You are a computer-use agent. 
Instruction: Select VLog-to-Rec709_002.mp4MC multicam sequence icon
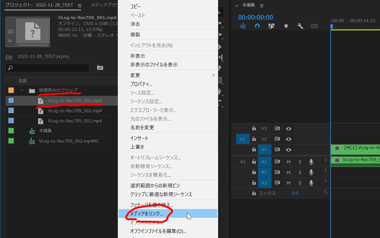pyautogui.click(x=32, y=141)
